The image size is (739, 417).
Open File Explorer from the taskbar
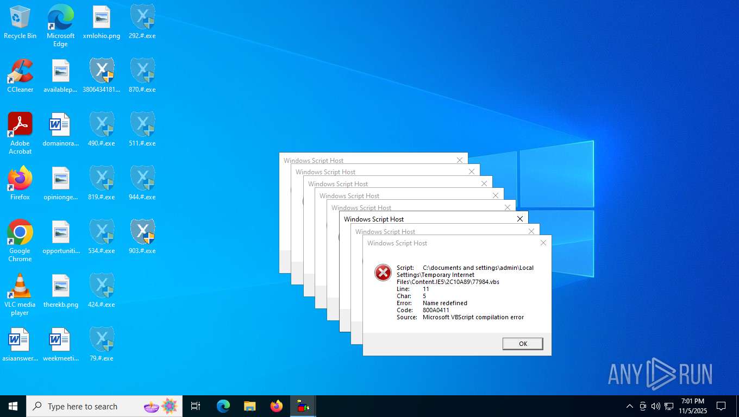(250, 406)
